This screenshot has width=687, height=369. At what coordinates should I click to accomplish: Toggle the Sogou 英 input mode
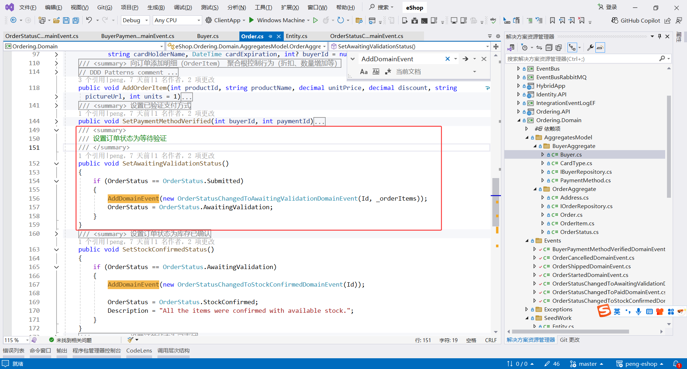tap(617, 311)
